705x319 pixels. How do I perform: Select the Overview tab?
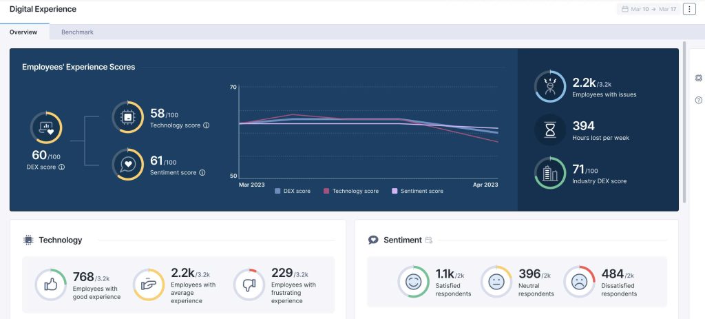click(x=23, y=32)
